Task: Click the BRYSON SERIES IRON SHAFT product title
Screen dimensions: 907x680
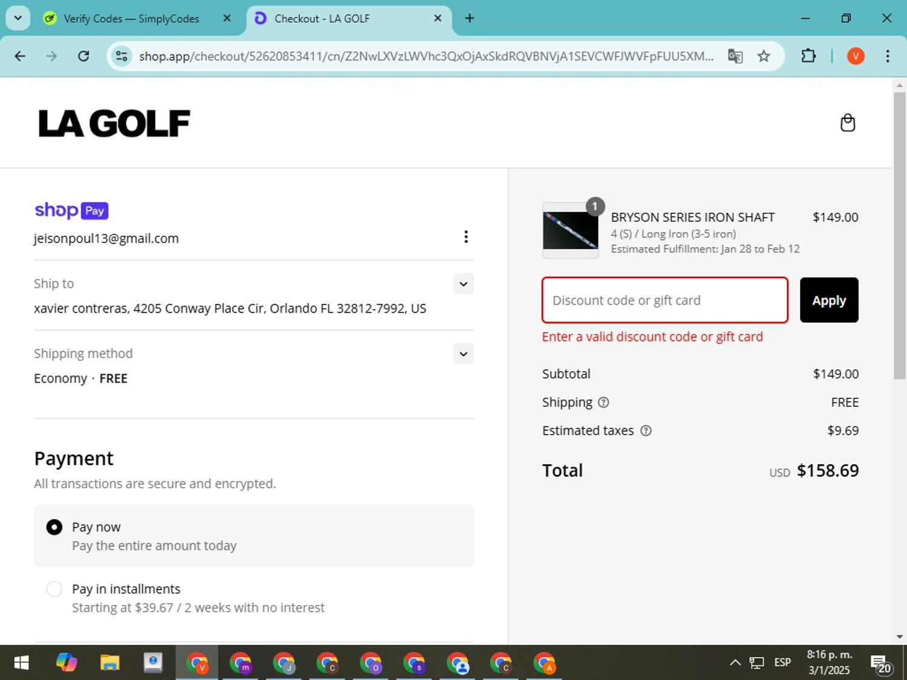Action: pos(692,218)
